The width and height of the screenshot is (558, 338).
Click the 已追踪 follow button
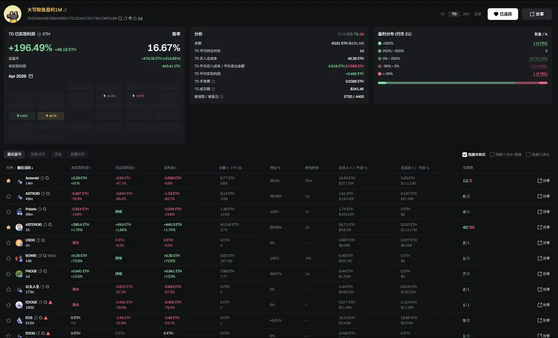click(x=503, y=14)
